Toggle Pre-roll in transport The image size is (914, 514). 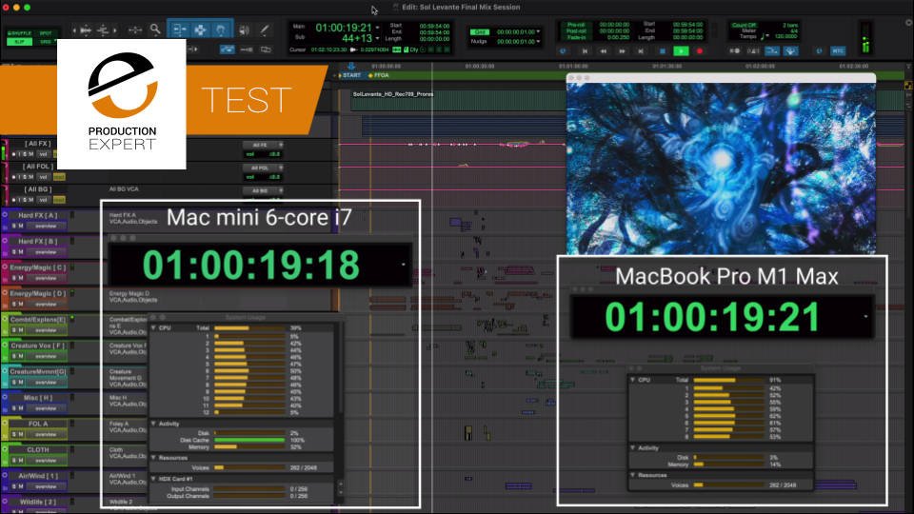tap(576, 25)
